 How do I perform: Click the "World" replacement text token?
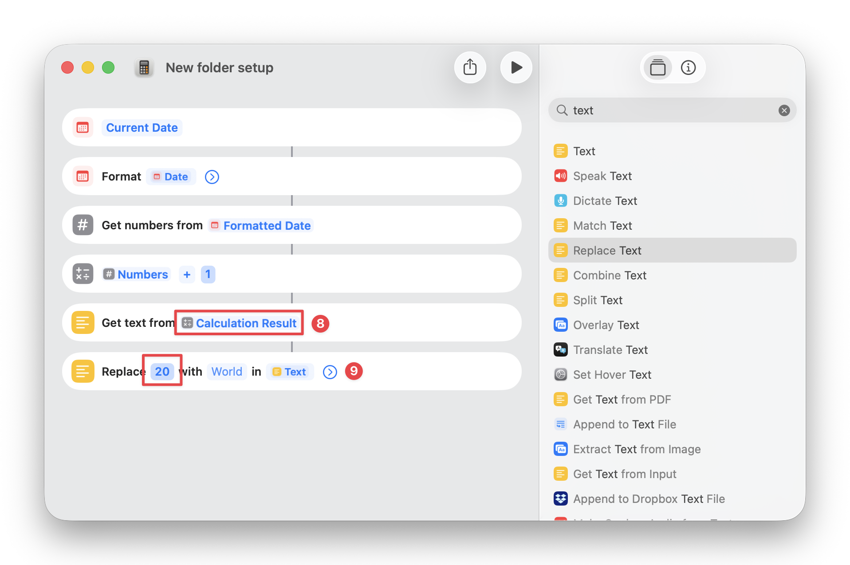(x=226, y=372)
